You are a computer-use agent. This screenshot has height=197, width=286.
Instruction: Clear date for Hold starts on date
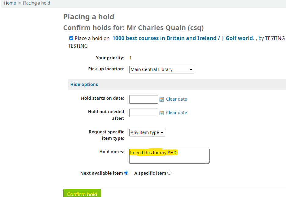[176, 99]
